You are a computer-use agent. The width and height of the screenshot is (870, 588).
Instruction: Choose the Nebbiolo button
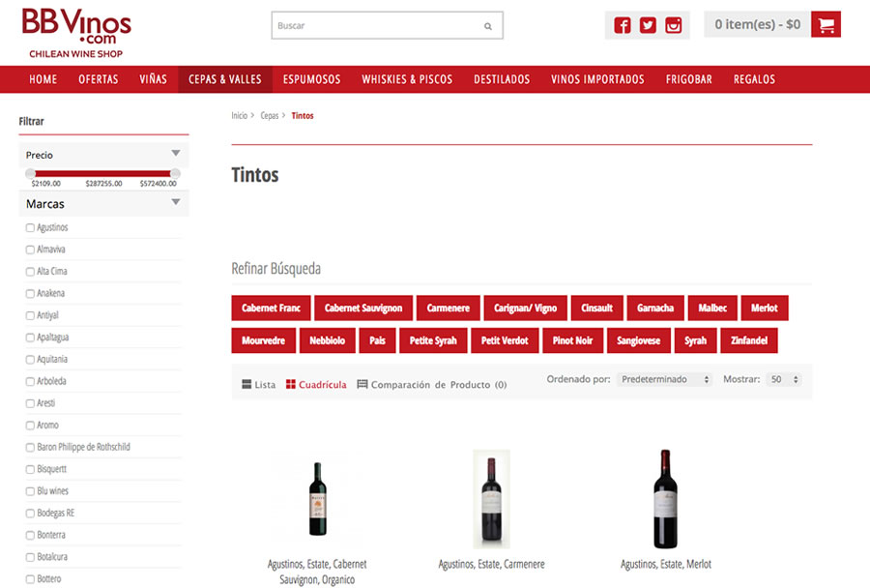tap(328, 340)
